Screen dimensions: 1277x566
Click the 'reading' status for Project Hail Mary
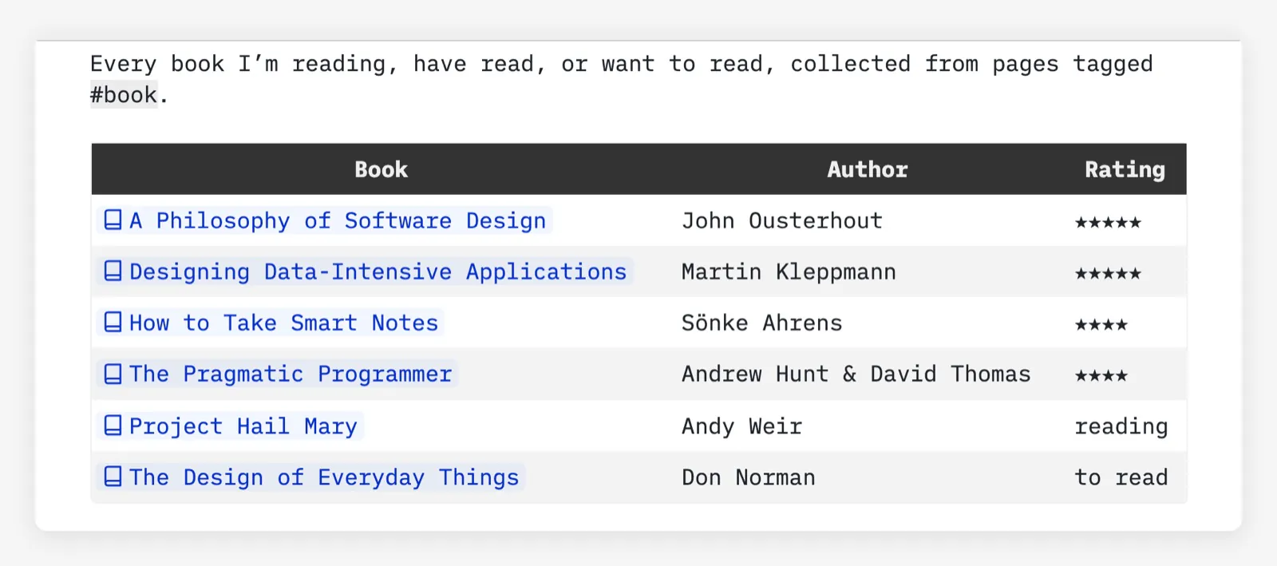pos(1121,426)
